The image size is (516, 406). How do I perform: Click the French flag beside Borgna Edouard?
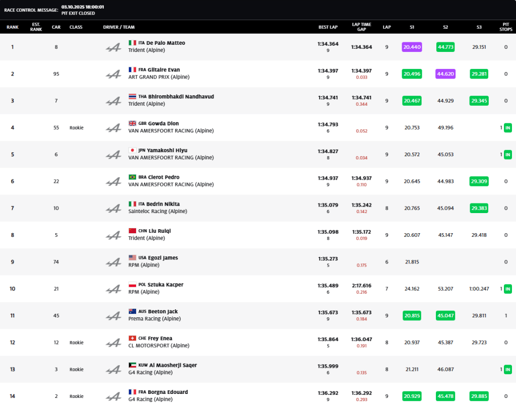pos(133,392)
